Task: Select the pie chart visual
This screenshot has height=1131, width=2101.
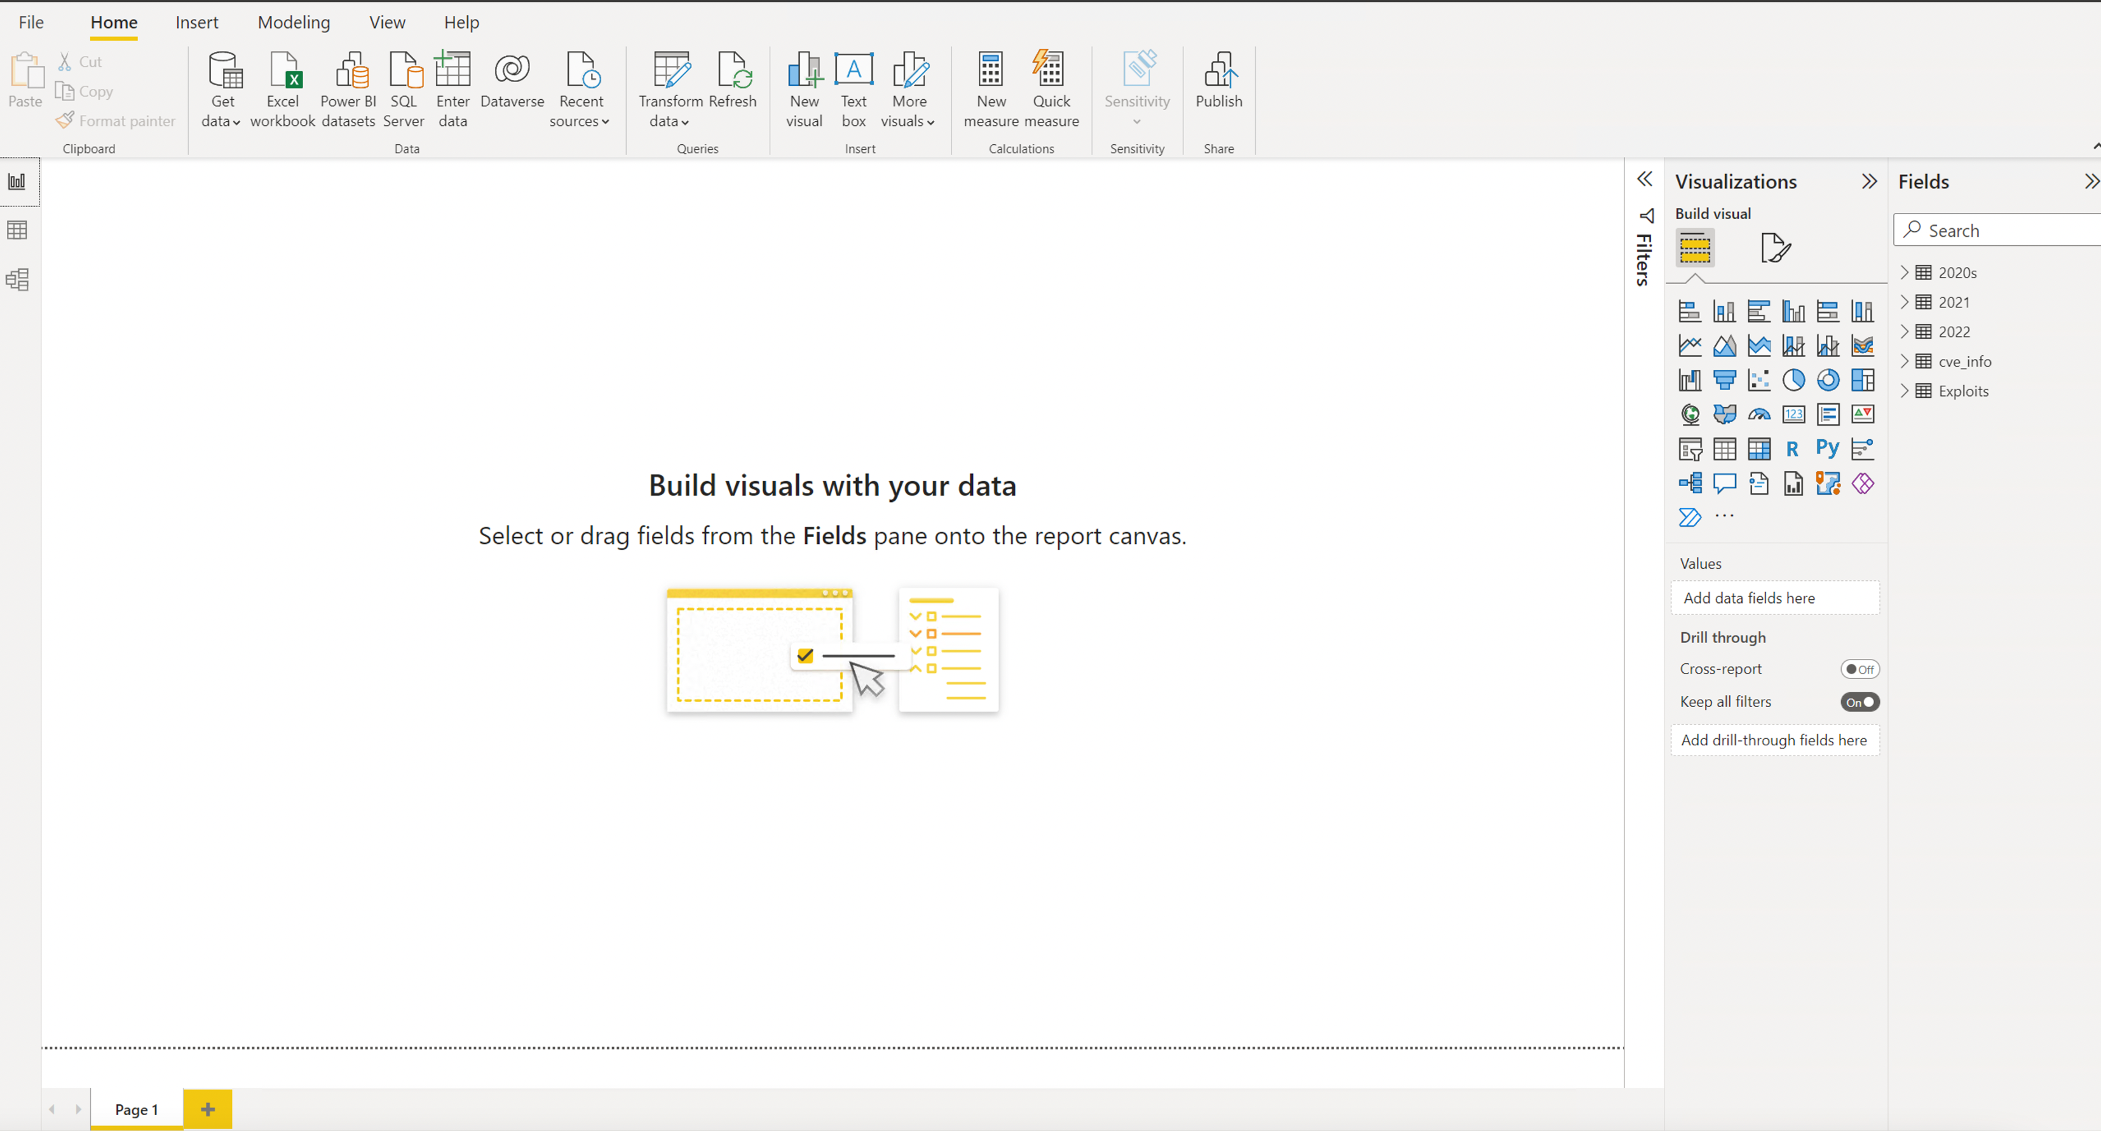Action: [x=1793, y=380]
